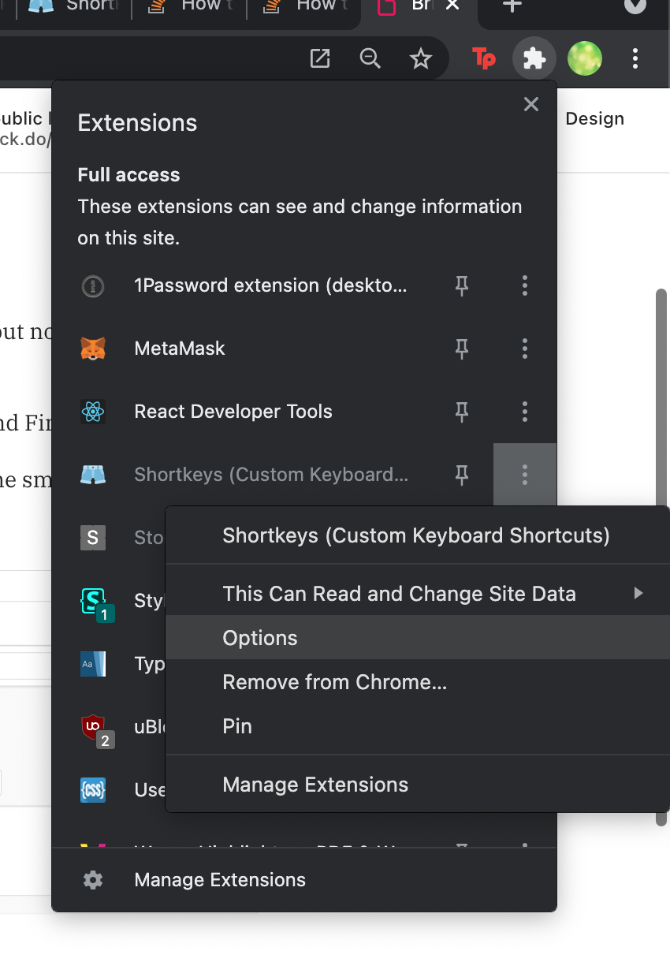
Task: Click the gear icon beside Manage Extensions
Action: click(x=93, y=880)
